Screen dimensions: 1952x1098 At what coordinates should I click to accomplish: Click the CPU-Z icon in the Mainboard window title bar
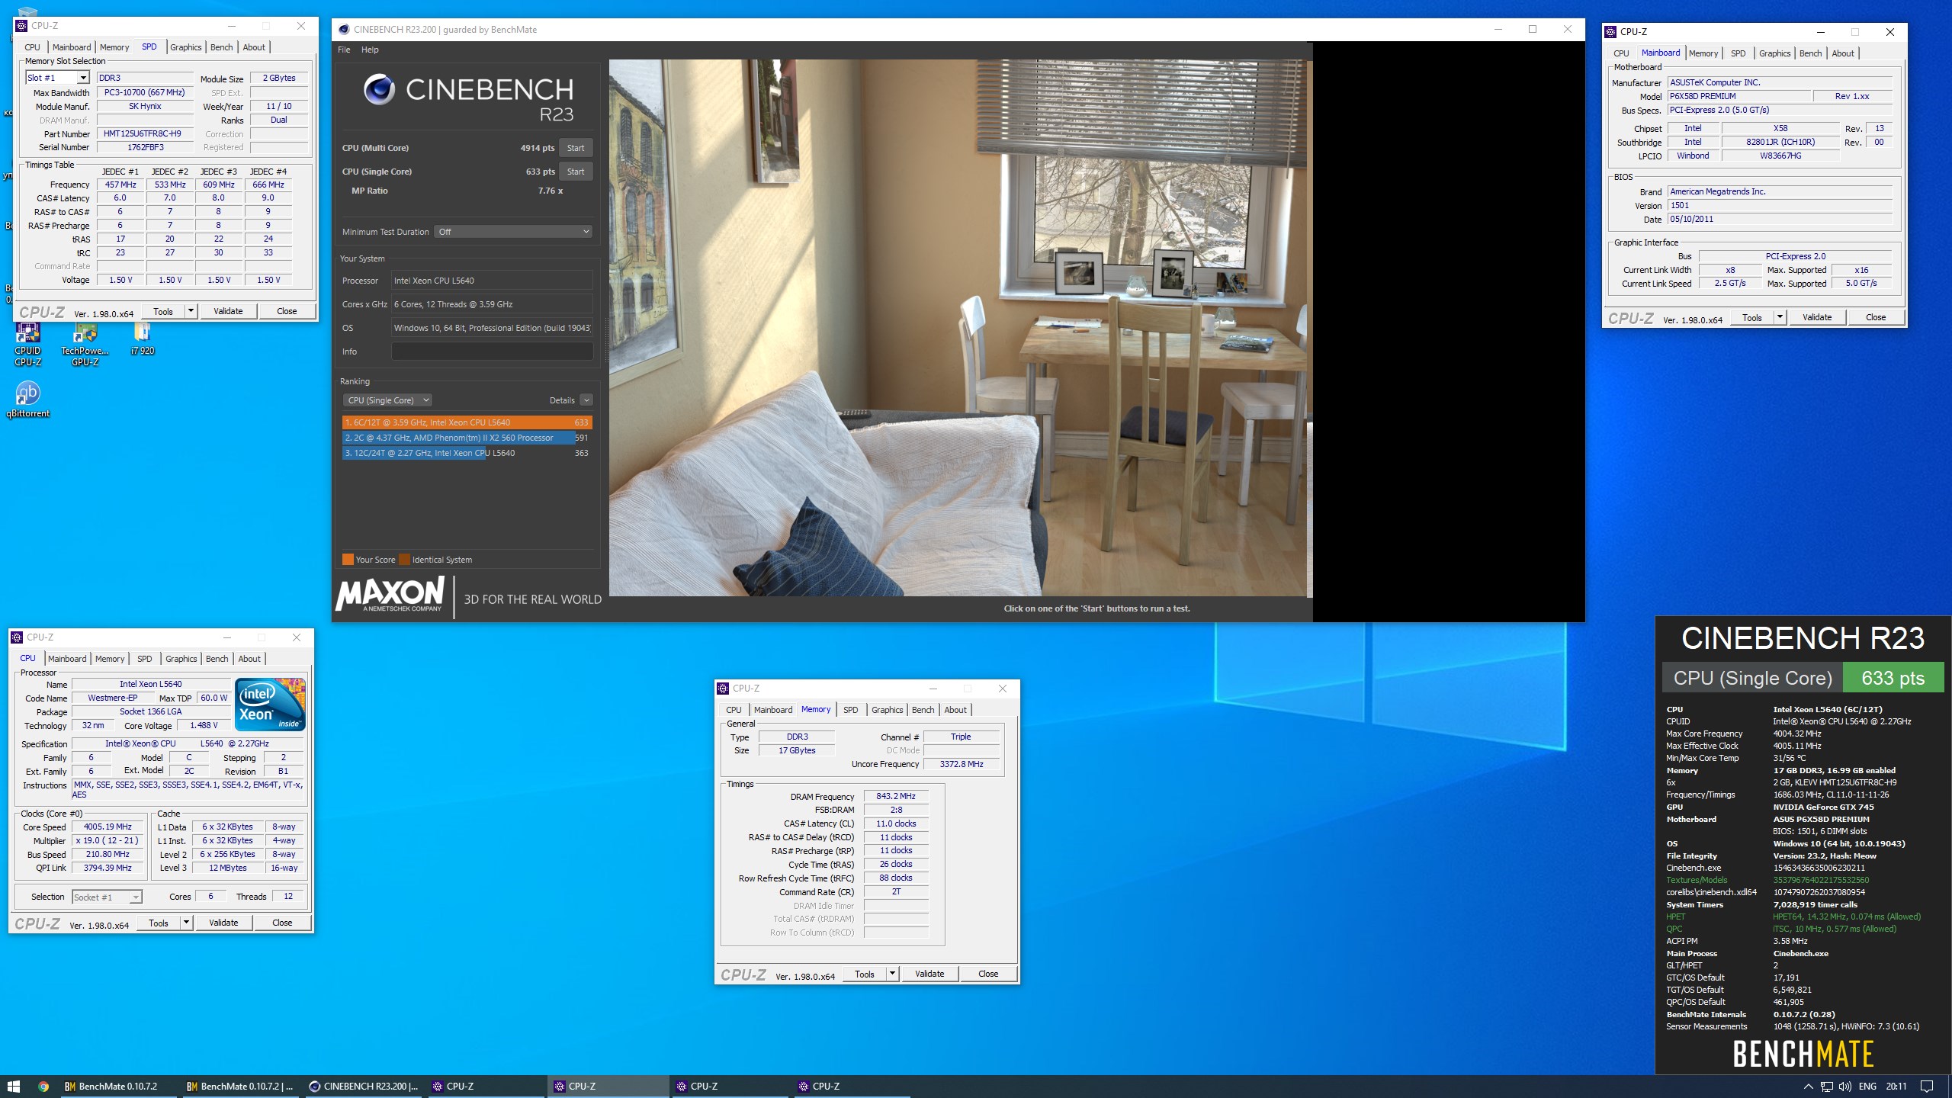click(x=1610, y=32)
